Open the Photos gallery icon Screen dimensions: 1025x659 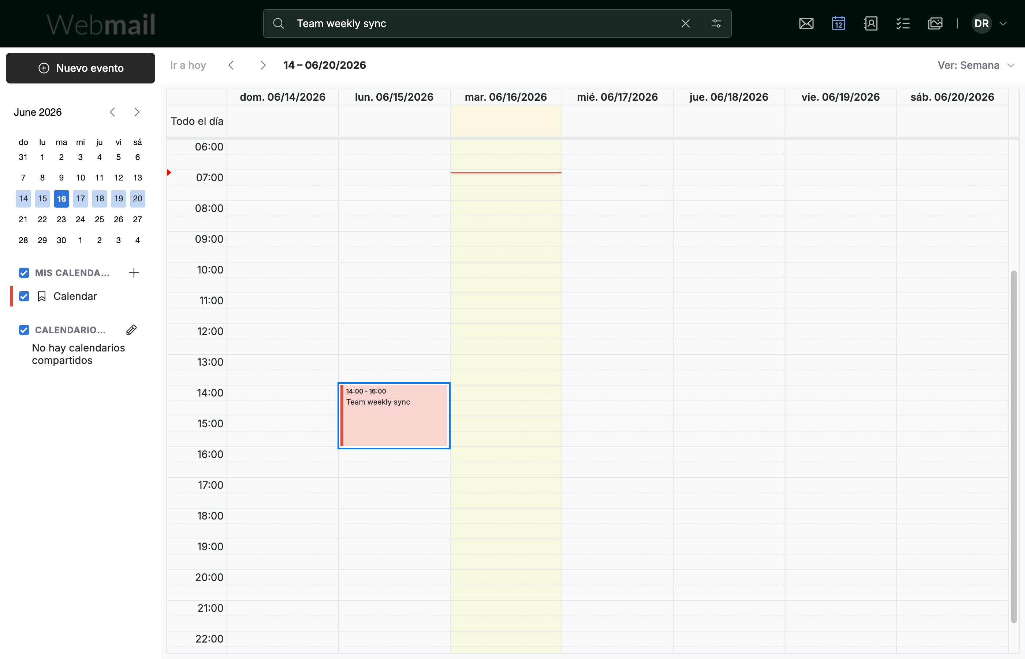(935, 23)
